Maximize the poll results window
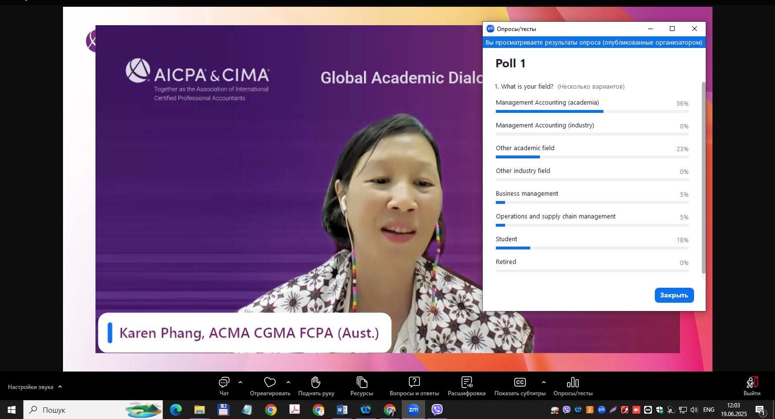Image resolution: width=775 pixels, height=419 pixels. 672,29
